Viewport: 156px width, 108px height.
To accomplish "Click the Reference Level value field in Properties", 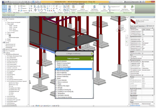I will [x=147, y=30].
